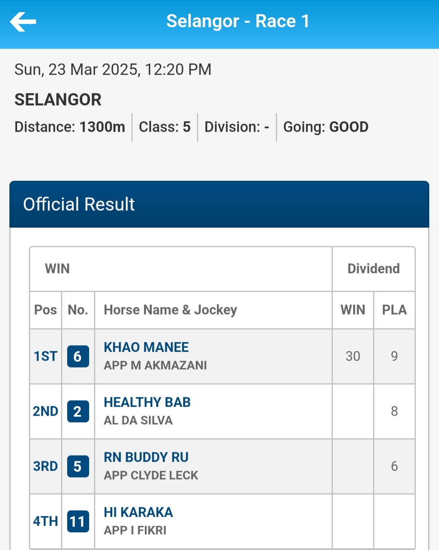
Task: Tap the number 2 horse badge
Action: pos(78,411)
